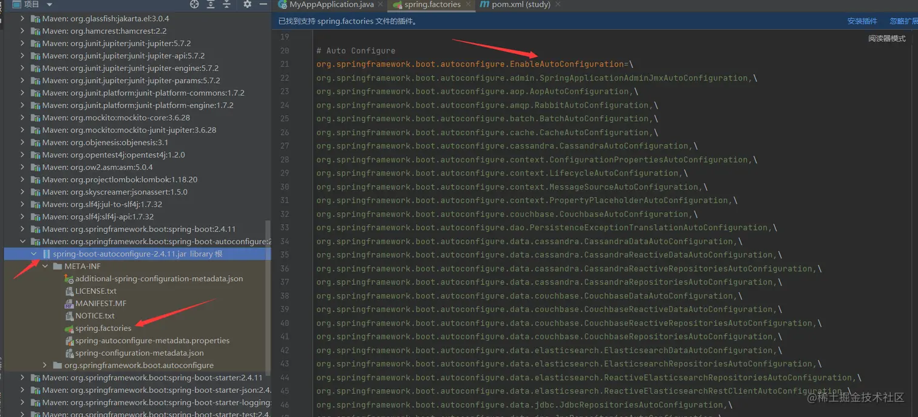Click the org.springframework.boot.autoconfigure package folder icon
This screenshot has height=417, width=918.
coord(58,365)
